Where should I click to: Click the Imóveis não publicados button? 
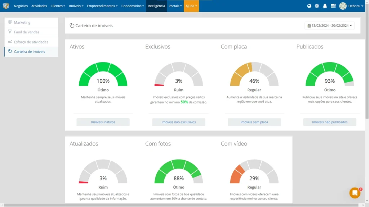[x=330, y=122]
